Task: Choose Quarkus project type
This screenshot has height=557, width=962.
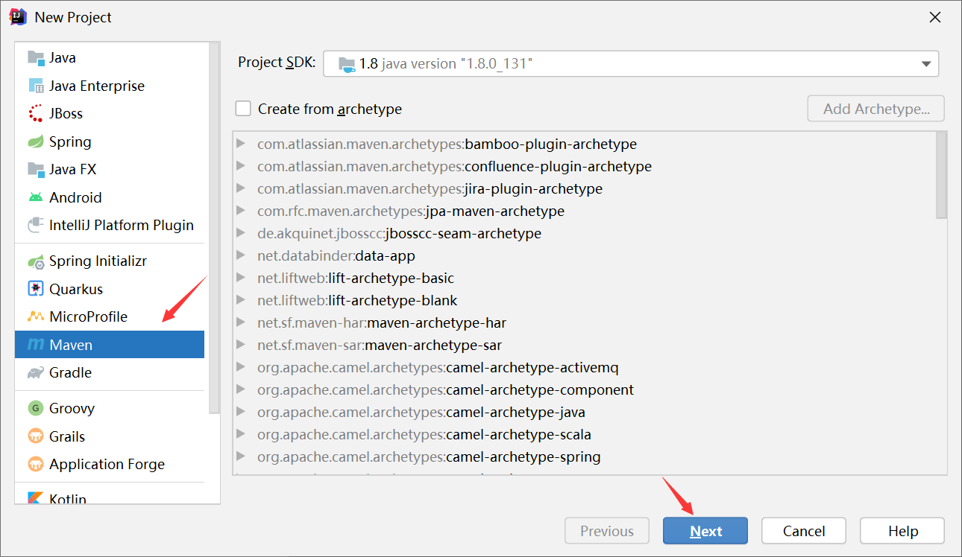Action: pos(110,289)
